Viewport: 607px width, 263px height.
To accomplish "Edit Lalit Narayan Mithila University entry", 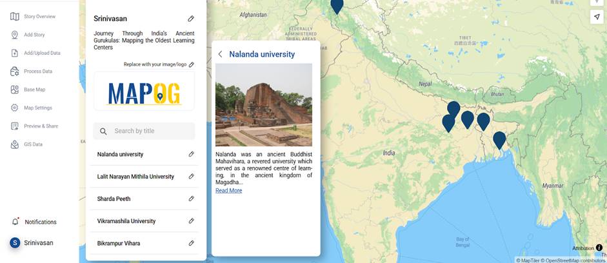I will click(x=191, y=177).
